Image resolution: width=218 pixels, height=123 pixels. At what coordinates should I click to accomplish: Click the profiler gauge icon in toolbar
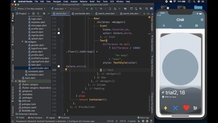101,9
